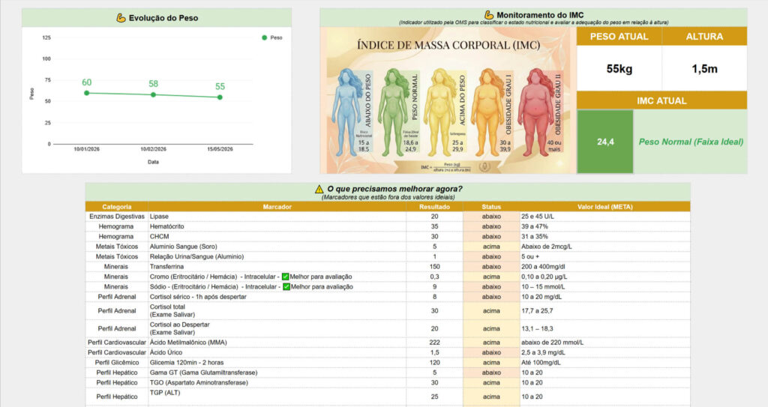
Task: Click the Peso Normal (Faixa Ideal) text
Action: pos(691,142)
